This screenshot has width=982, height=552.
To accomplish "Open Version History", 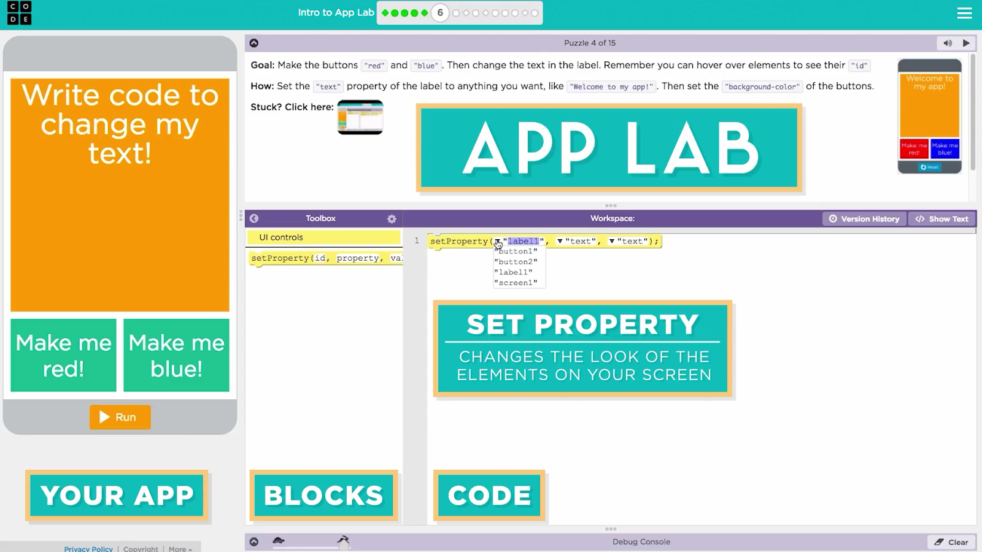I will point(864,219).
